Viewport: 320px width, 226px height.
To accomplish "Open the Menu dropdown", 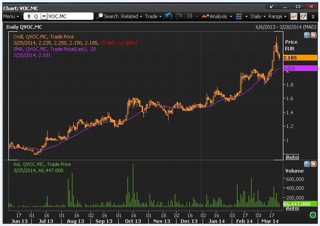I will point(11,16).
